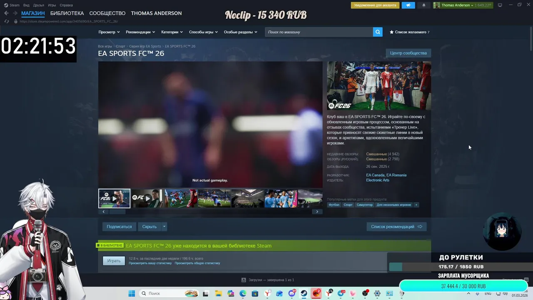
Task: Open Просмотреть вашу статистику link
Action: (x=150, y=263)
